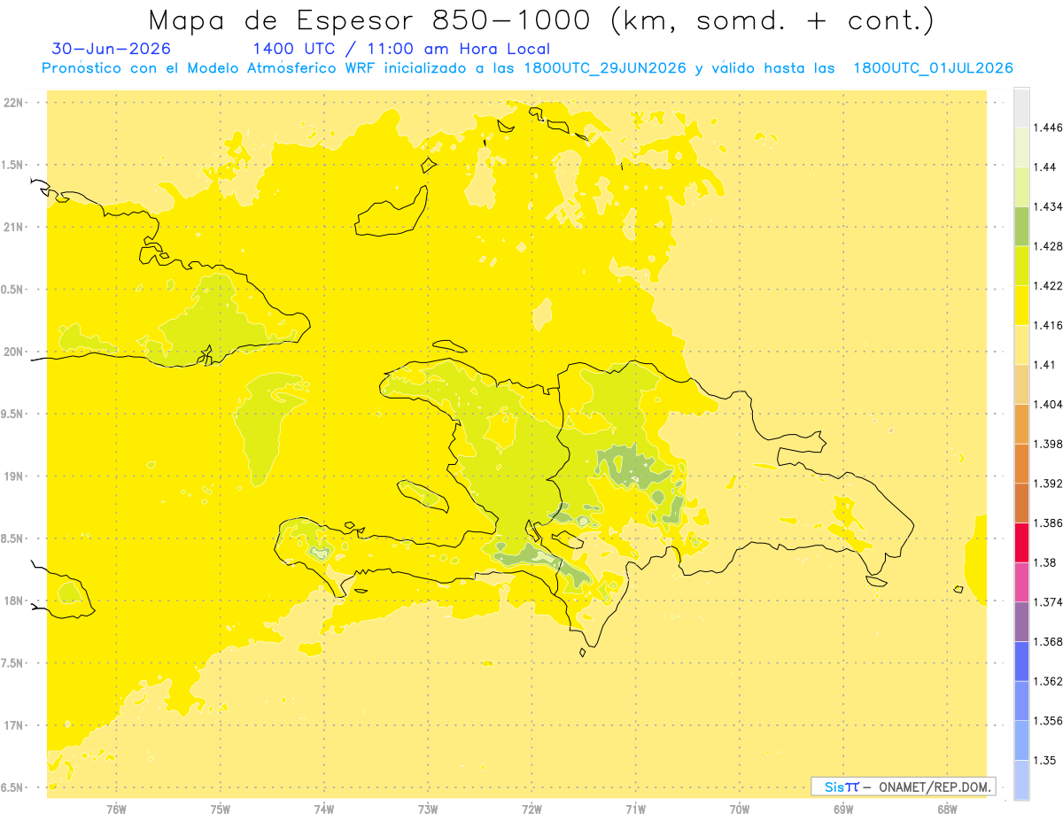The image size is (1063, 821).
Task: Click the 21N latitude label
Action: tap(15, 228)
